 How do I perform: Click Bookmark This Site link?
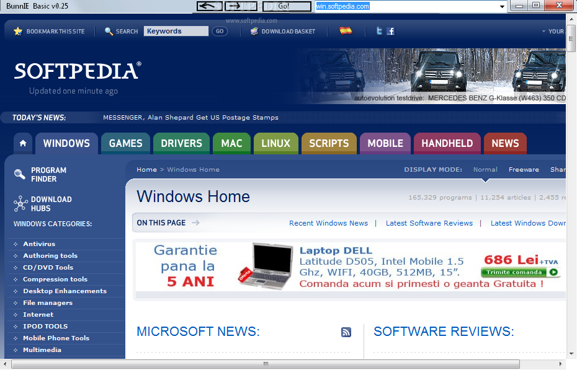tap(56, 32)
